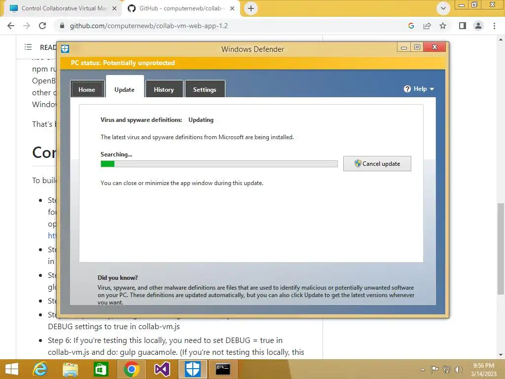505x379 pixels.
Task: Click the Cancel update button
Action: [377, 164]
